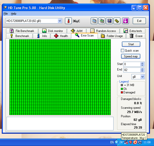Click the 29.7 MB/s scanning speed value
This screenshot has width=154, height=146.
[x=135, y=112]
